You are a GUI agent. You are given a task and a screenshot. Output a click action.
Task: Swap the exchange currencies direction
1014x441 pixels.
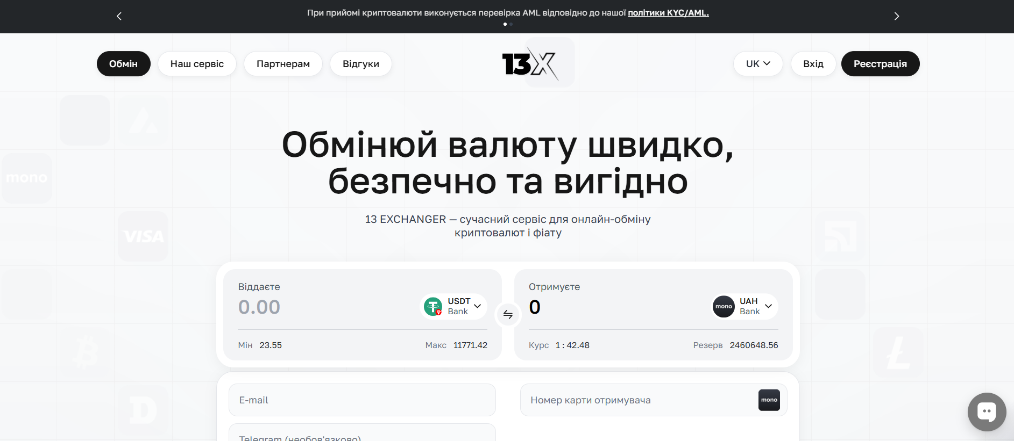508,314
